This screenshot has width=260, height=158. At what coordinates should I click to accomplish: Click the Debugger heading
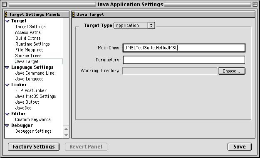[x=22, y=125]
